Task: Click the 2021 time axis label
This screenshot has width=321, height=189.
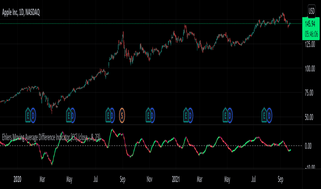Action: pos(176,179)
